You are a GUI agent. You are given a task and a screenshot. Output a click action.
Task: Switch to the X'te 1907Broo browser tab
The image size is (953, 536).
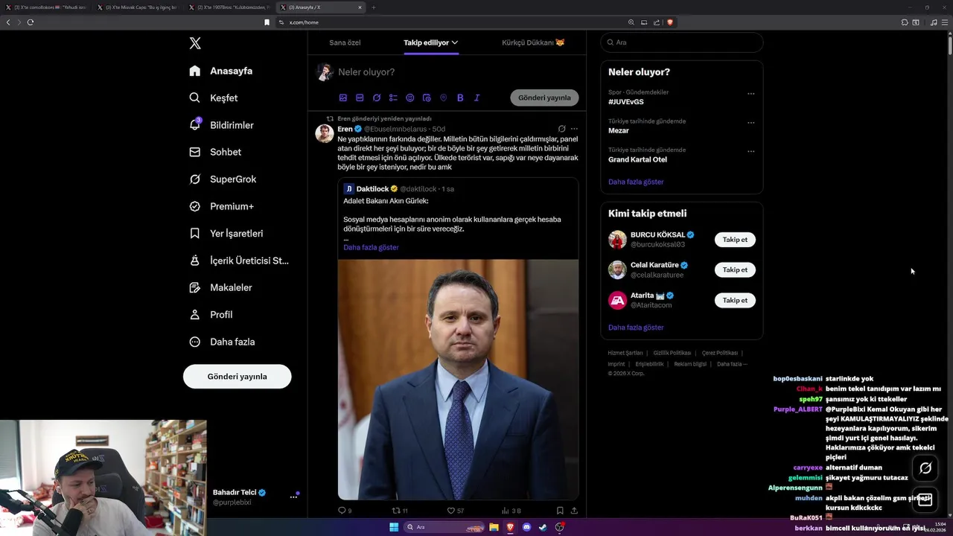228,7
